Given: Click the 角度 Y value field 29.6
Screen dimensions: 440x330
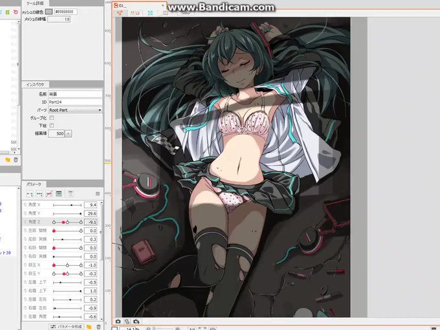Looking at the screenshot, I should click(x=91, y=214).
